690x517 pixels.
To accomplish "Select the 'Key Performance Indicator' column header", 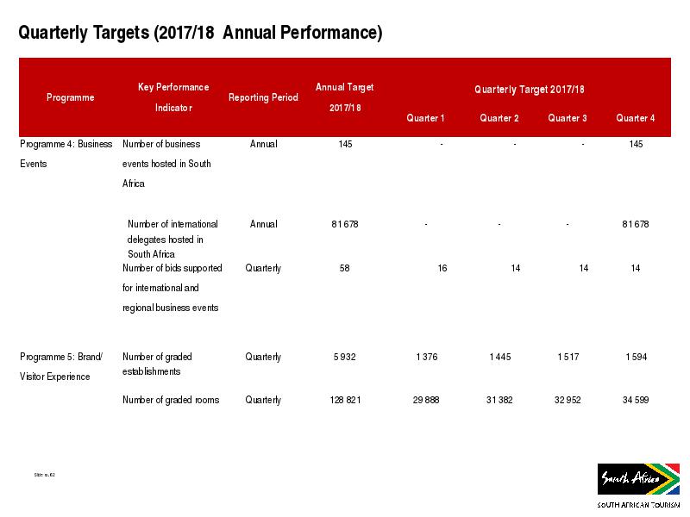I will click(173, 97).
